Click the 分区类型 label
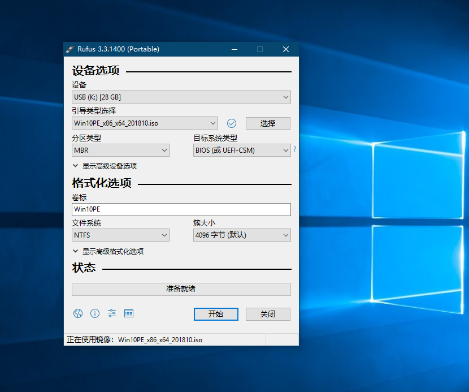 click(x=86, y=138)
